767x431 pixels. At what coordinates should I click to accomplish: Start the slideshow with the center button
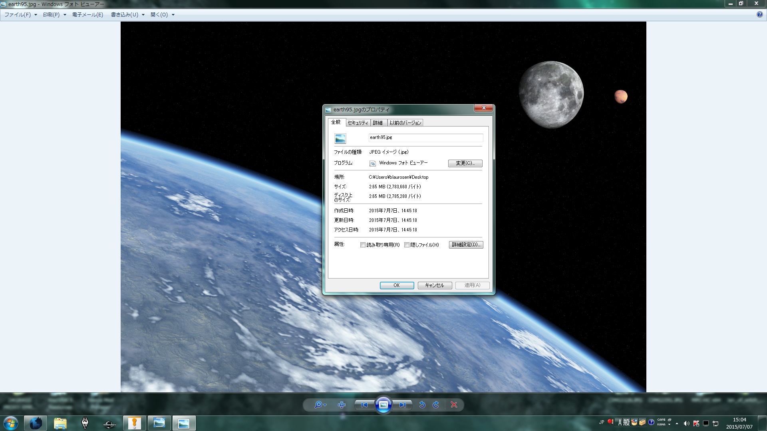point(383,405)
